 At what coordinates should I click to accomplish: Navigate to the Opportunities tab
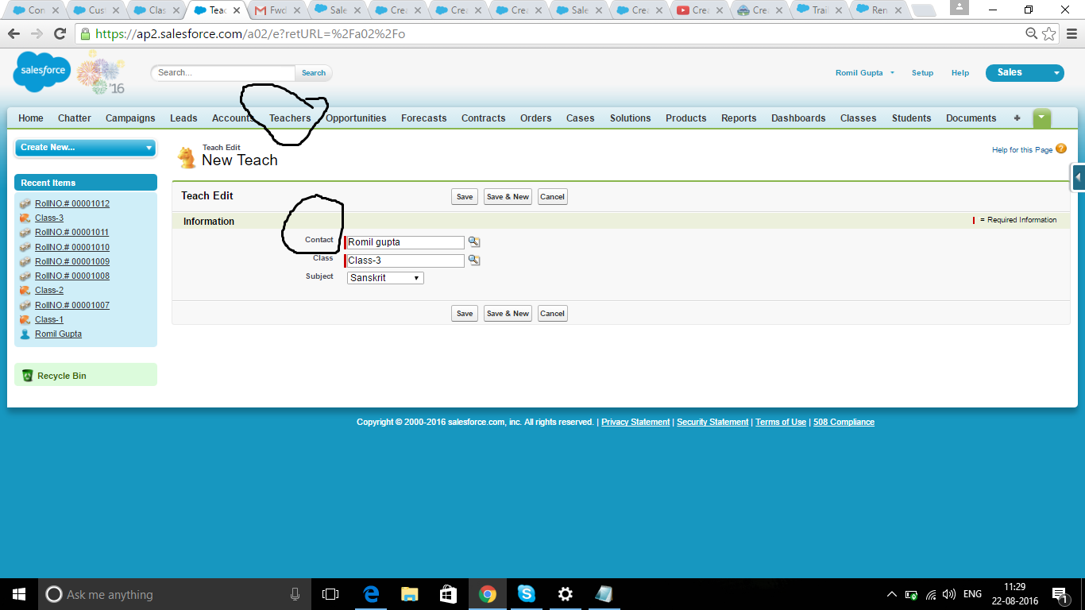point(356,118)
